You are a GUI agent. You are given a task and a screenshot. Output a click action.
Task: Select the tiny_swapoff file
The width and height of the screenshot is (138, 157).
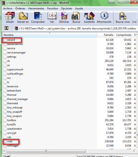click(14, 112)
